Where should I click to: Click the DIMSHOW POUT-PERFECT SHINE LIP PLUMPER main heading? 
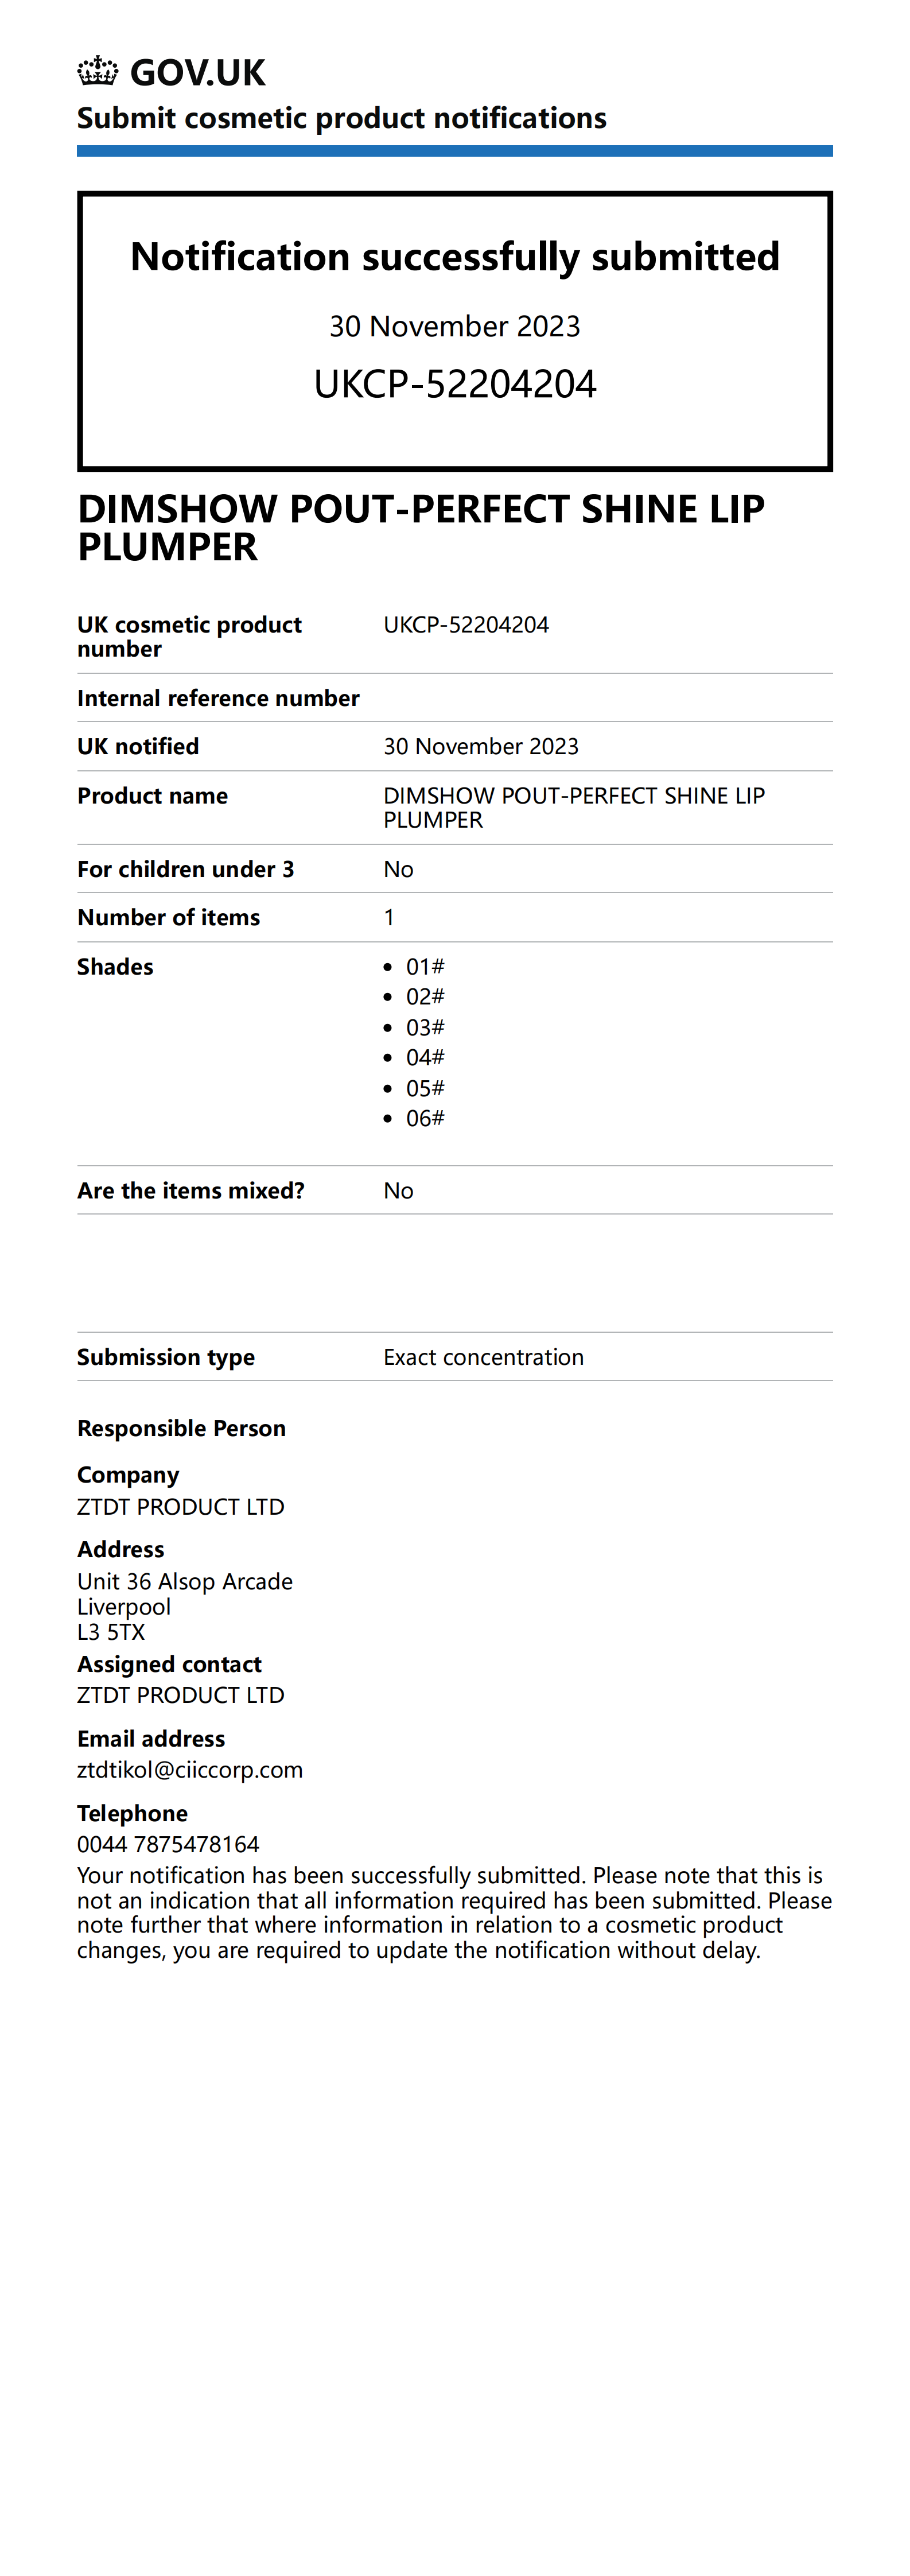click(x=421, y=528)
